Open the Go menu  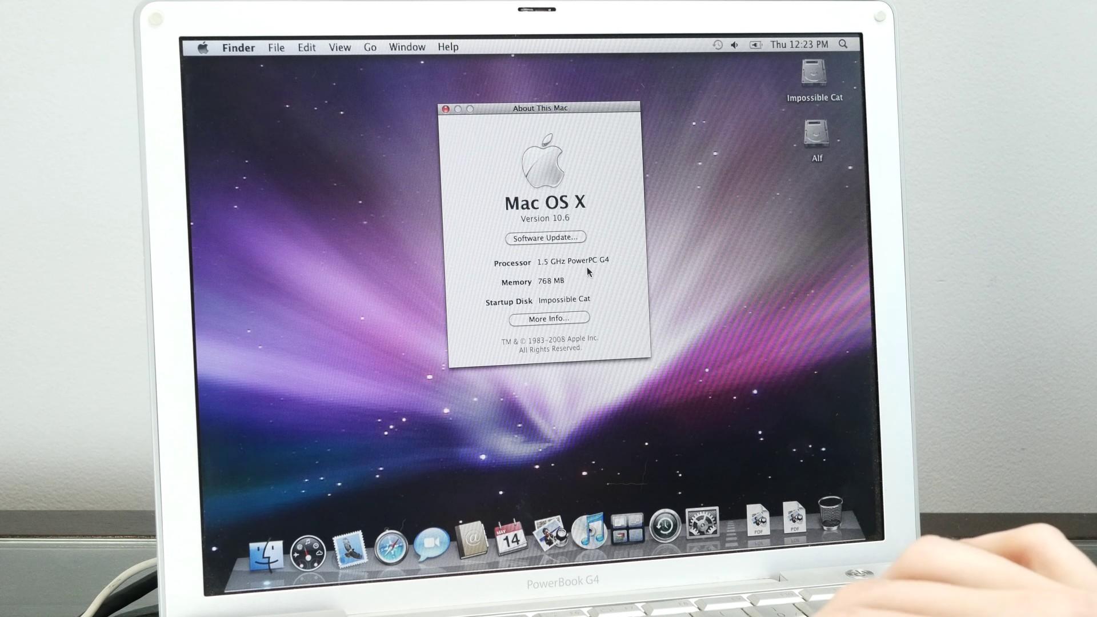coord(370,47)
